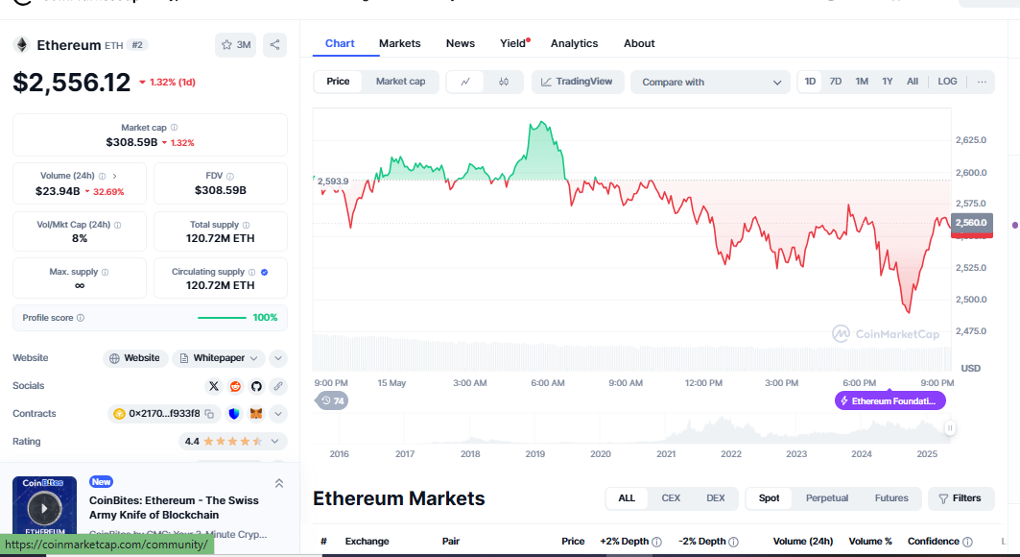This screenshot has height=557, width=1020.
Task: Select Price chart toggle
Action: point(338,82)
